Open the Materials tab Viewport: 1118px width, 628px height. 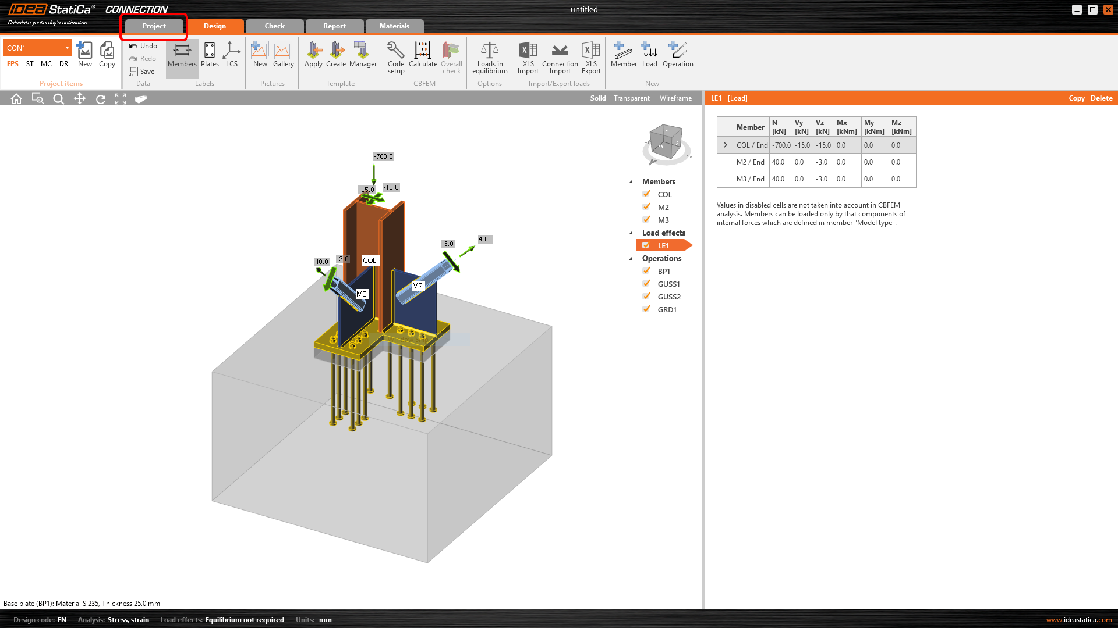(394, 26)
